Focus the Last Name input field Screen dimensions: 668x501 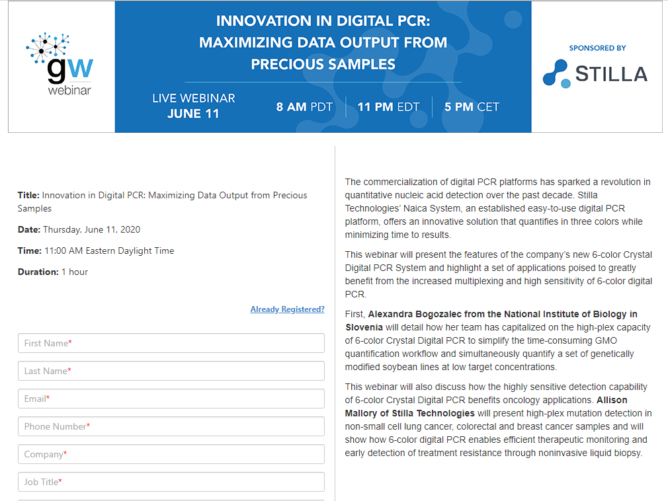[x=171, y=371]
